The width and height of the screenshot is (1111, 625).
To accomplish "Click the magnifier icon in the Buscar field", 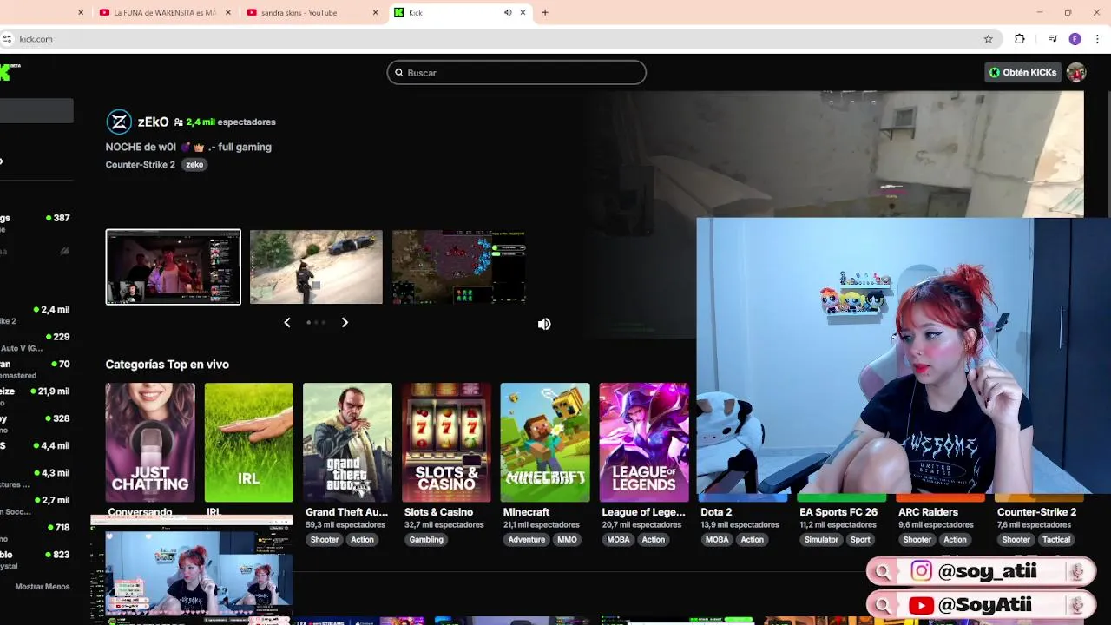I will click(x=399, y=73).
